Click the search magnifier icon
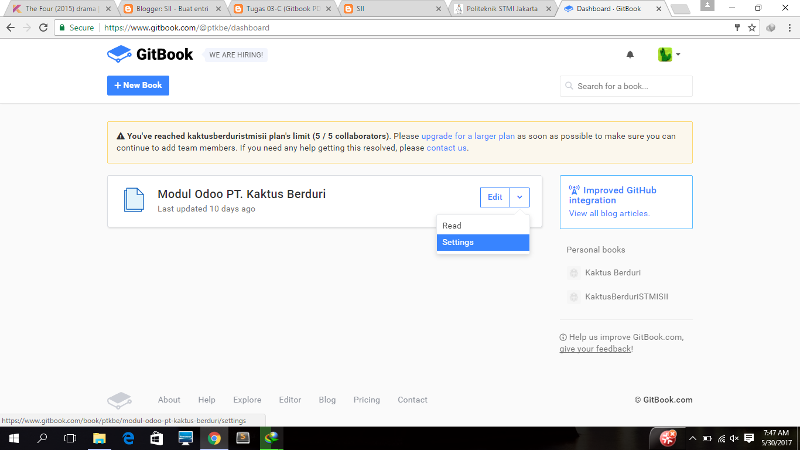Screen dimensions: 800x450 569,86
